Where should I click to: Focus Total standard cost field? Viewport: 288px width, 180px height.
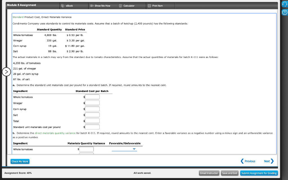[x=92, y=121]
